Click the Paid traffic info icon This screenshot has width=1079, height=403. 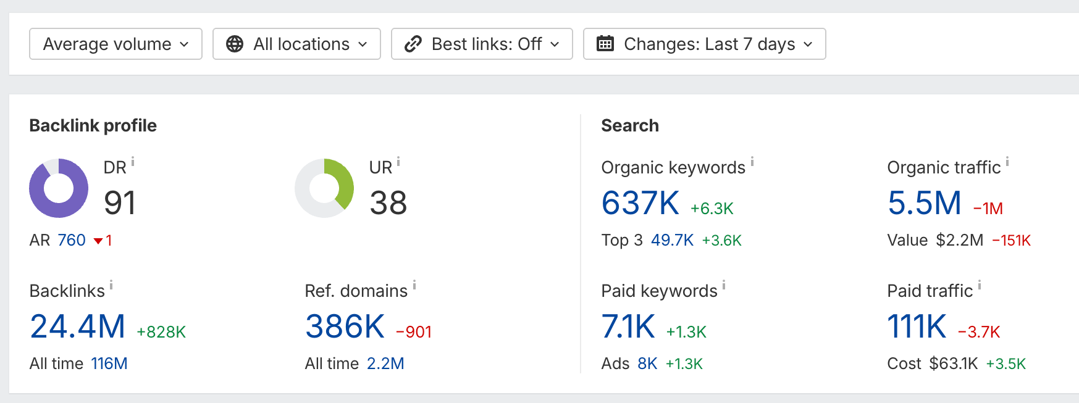981,284
